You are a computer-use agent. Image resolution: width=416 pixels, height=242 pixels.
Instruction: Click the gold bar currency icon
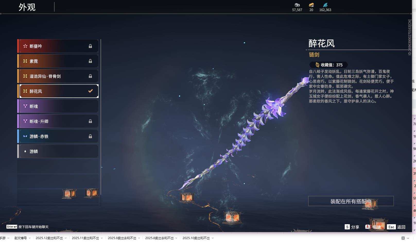coord(311,5)
